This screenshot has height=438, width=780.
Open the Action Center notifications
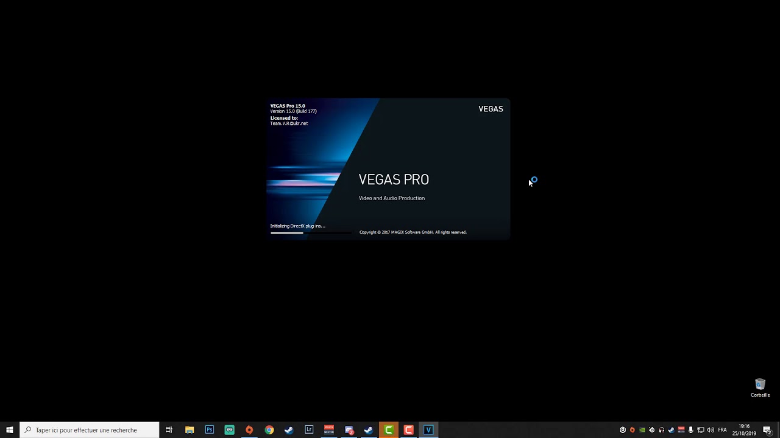pos(767,430)
